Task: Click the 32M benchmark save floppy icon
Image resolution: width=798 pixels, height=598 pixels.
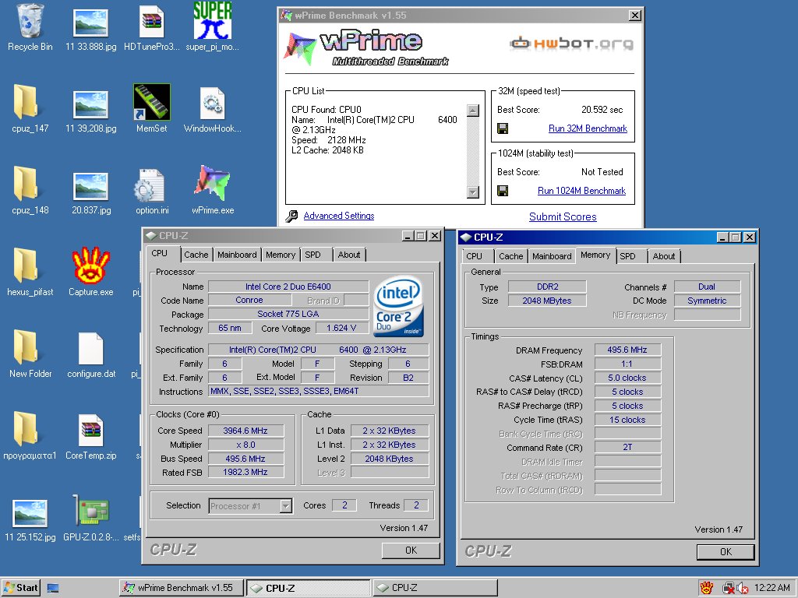Action: 503,128
